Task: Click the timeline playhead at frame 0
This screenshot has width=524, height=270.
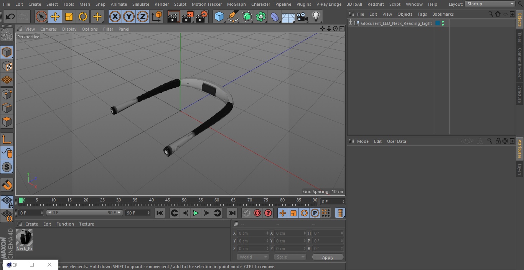Action: point(21,200)
